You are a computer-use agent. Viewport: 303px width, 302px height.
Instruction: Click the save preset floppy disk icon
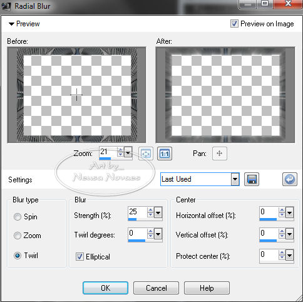tap(252, 179)
